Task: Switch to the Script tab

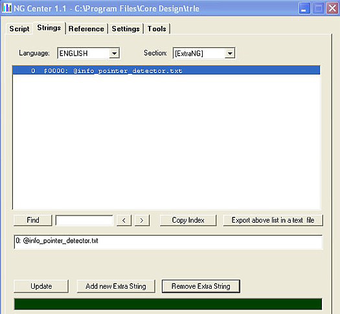Action: click(19, 28)
